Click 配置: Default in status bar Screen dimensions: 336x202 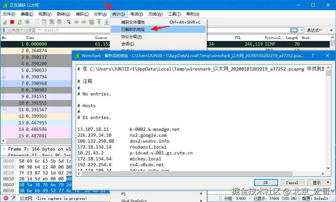pyautogui.click(x=315, y=198)
